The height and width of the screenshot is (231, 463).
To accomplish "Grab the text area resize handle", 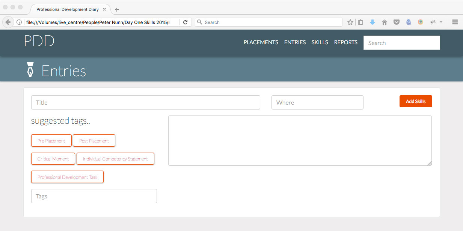I will (x=430, y=163).
